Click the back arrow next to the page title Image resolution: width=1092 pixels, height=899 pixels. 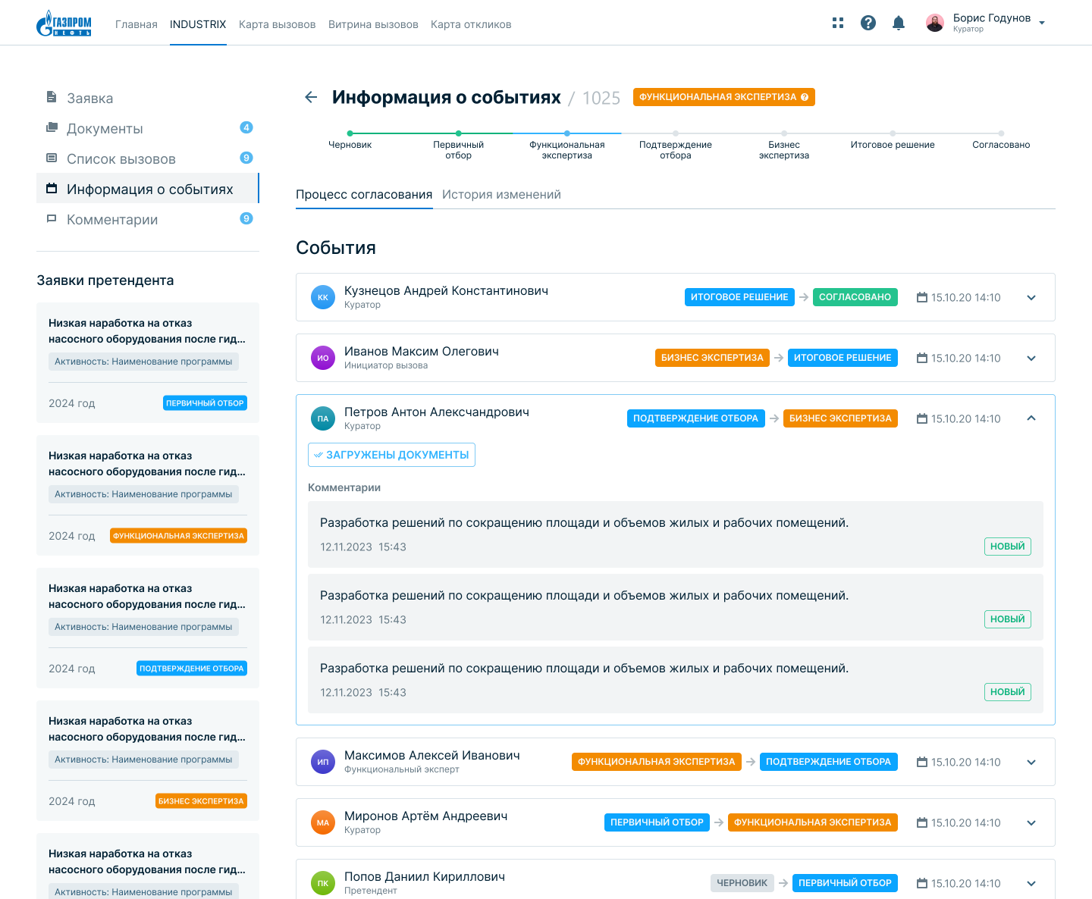tap(311, 97)
